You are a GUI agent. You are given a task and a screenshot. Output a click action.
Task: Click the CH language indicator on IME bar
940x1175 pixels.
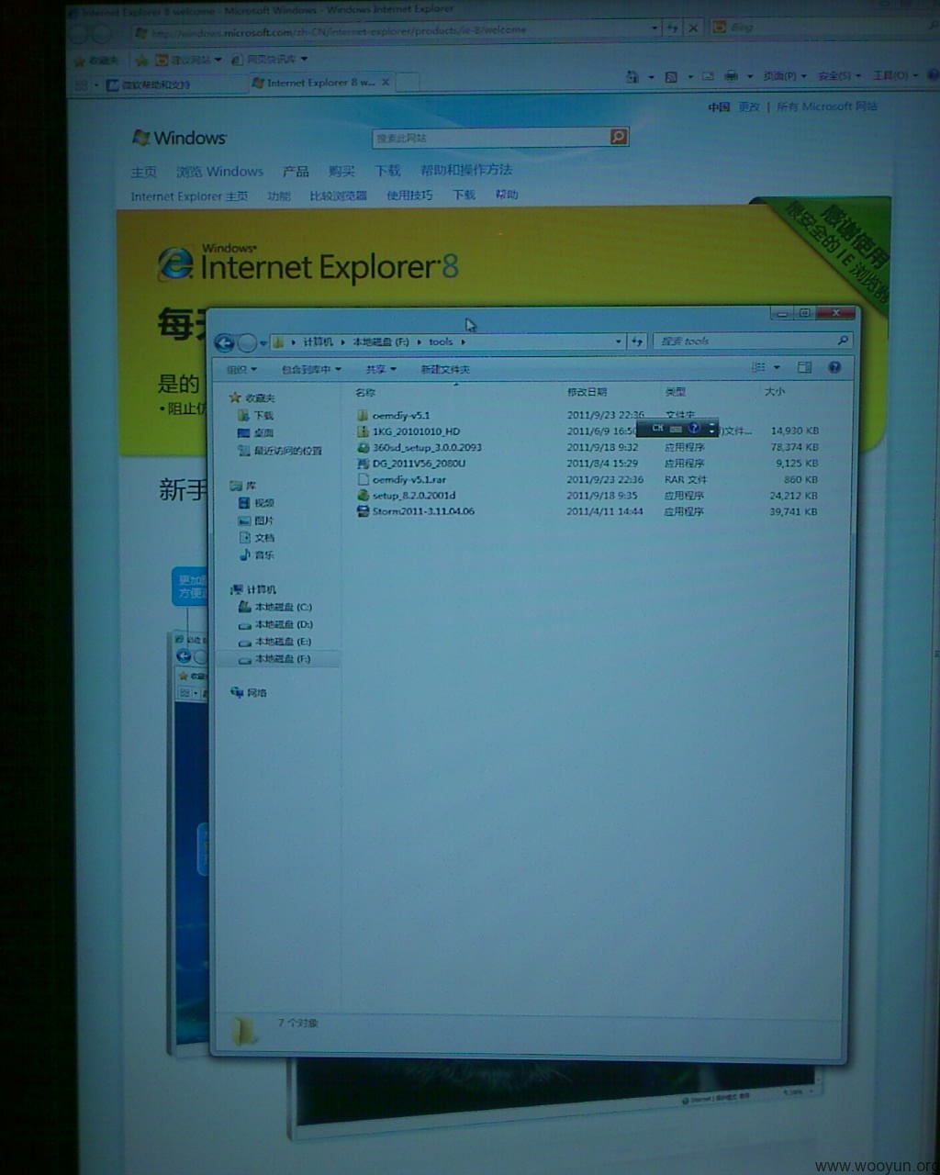[x=657, y=428]
